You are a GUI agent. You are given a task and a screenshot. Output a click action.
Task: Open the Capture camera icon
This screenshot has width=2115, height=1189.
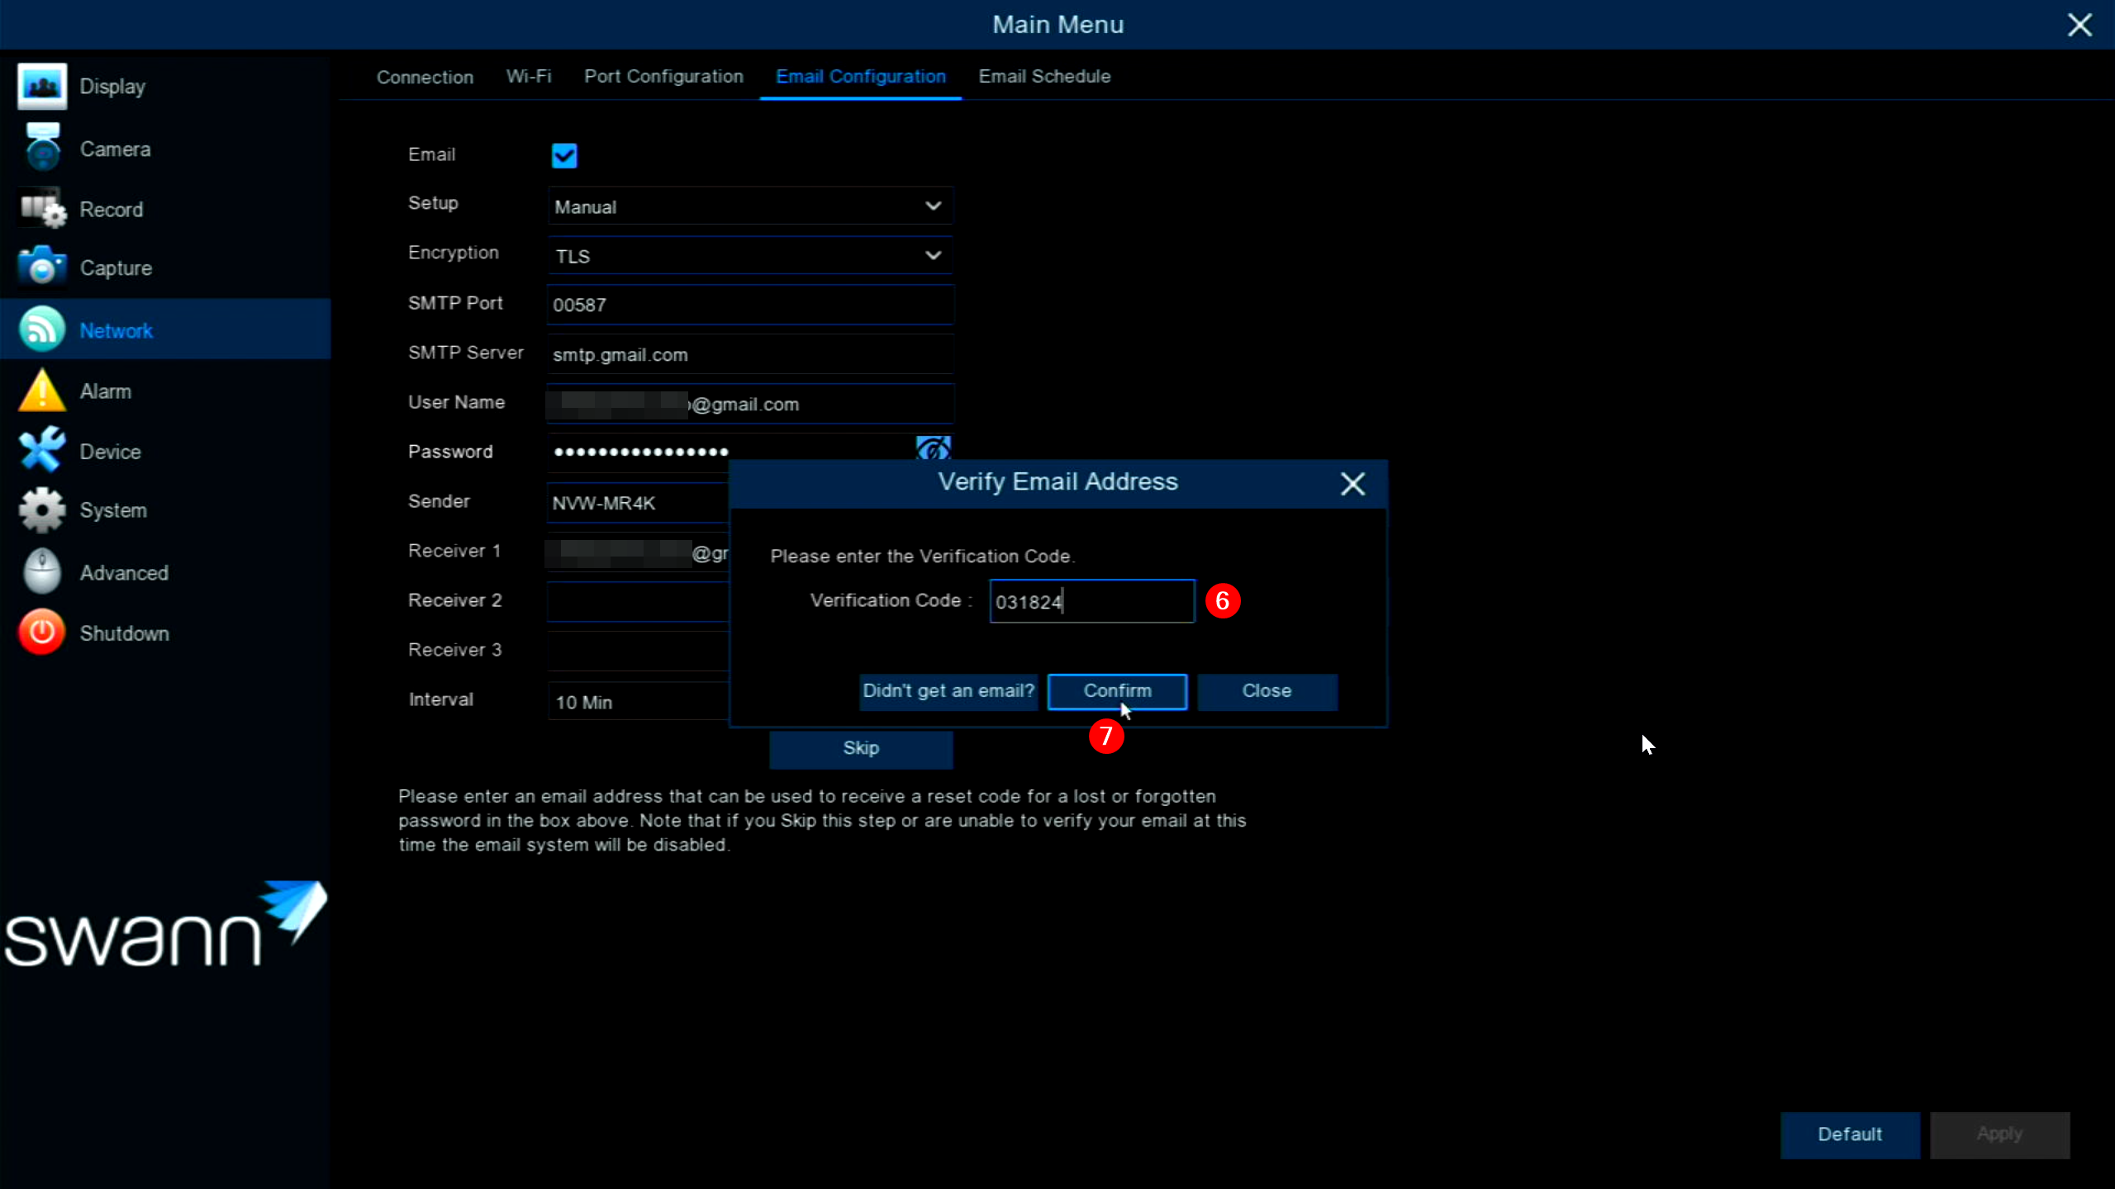click(41, 268)
